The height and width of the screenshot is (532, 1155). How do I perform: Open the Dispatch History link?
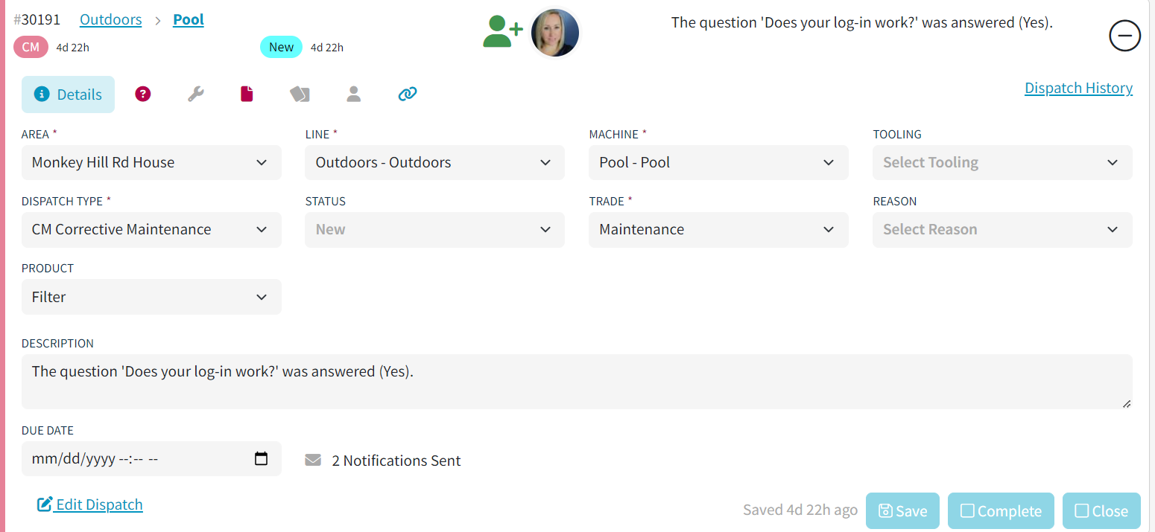(1078, 88)
